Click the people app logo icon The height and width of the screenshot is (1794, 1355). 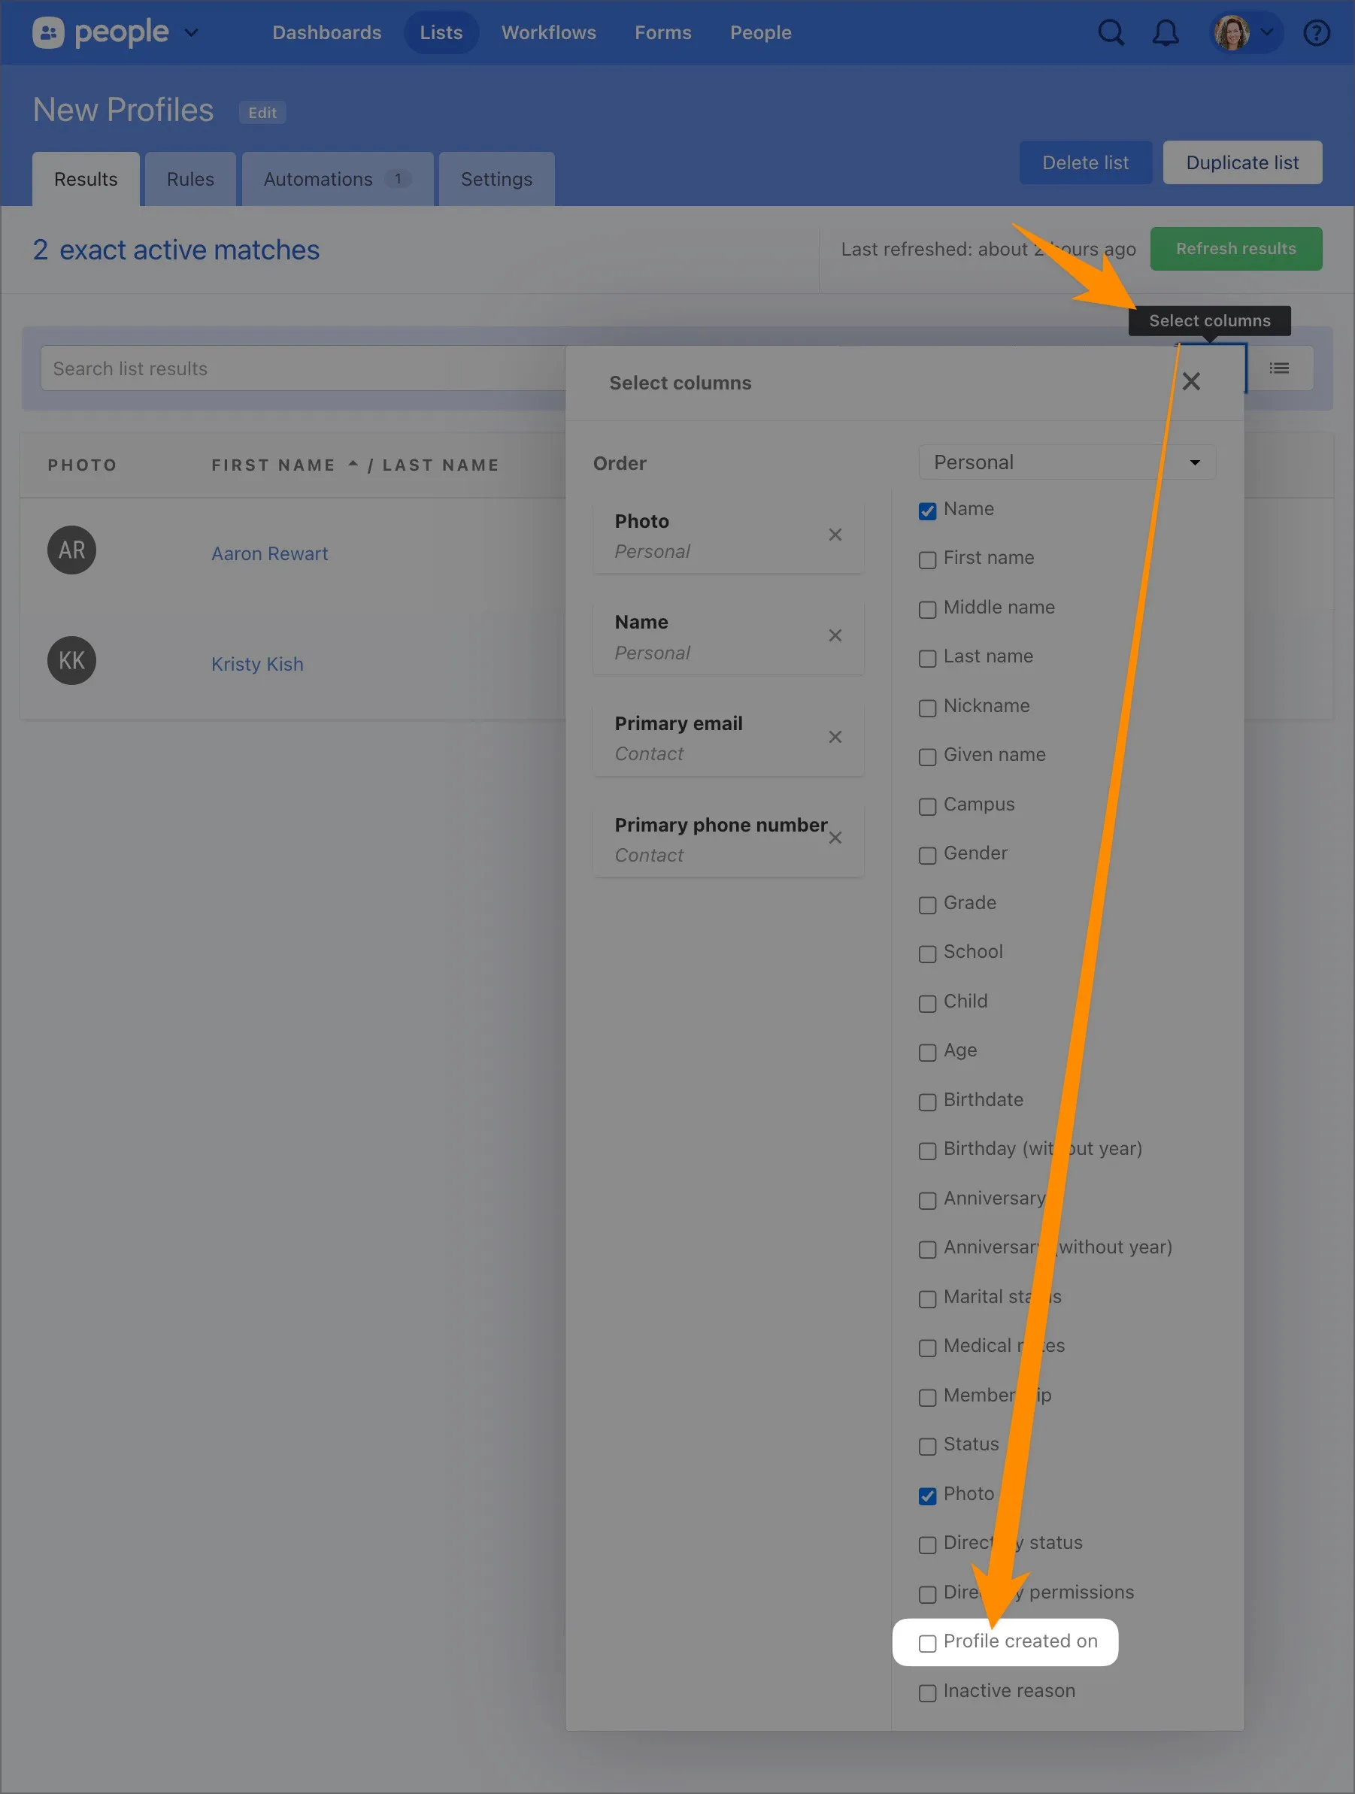point(48,33)
